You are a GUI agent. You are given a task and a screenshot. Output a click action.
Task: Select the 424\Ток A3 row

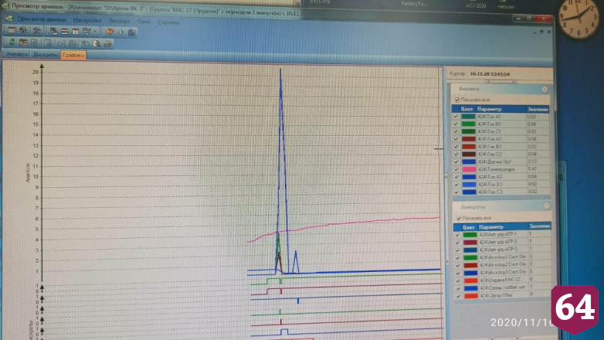point(501,177)
